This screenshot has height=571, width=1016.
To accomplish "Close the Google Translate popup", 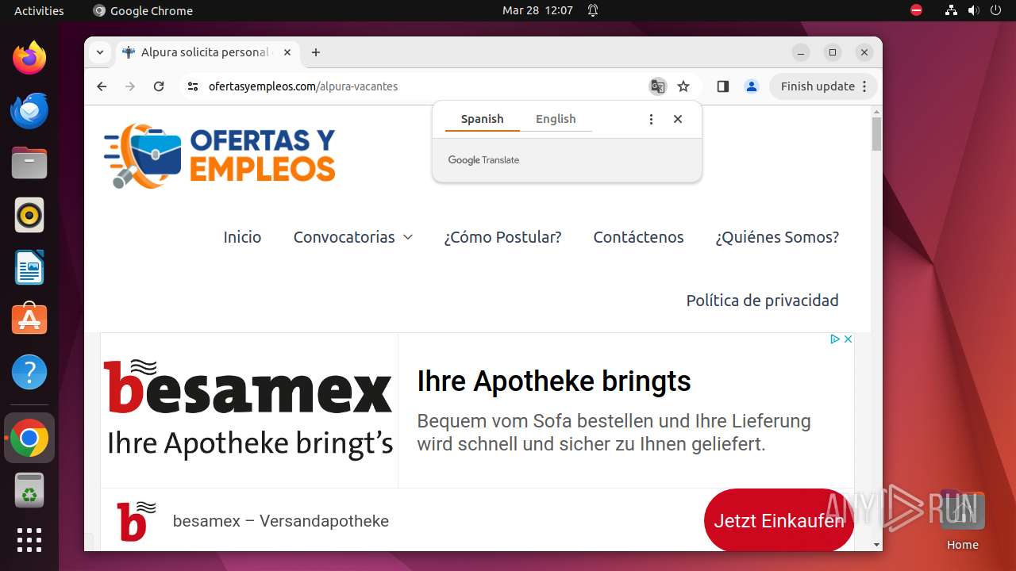I will coord(678,119).
